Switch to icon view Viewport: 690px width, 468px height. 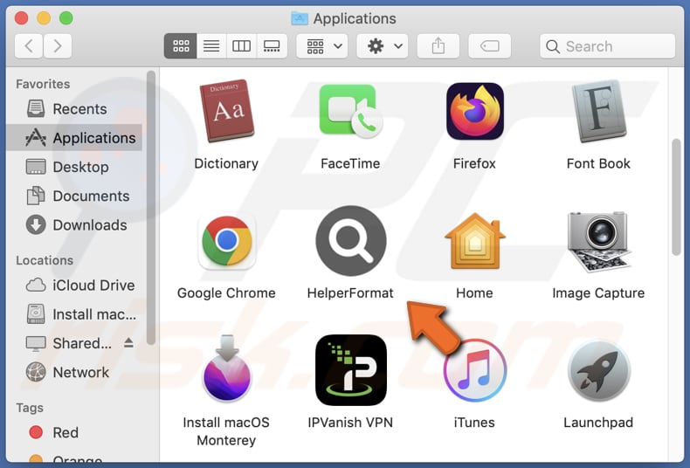tap(181, 45)
